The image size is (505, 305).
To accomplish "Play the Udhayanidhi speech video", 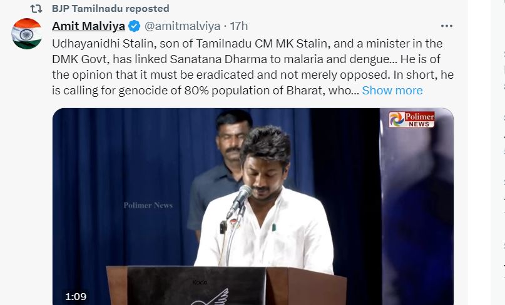I will [x=253, y=206].
